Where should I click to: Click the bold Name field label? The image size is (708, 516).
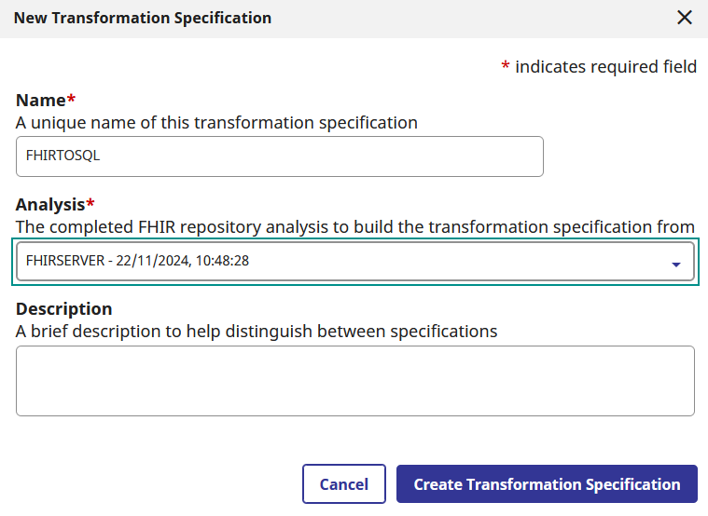pos(40,101)
